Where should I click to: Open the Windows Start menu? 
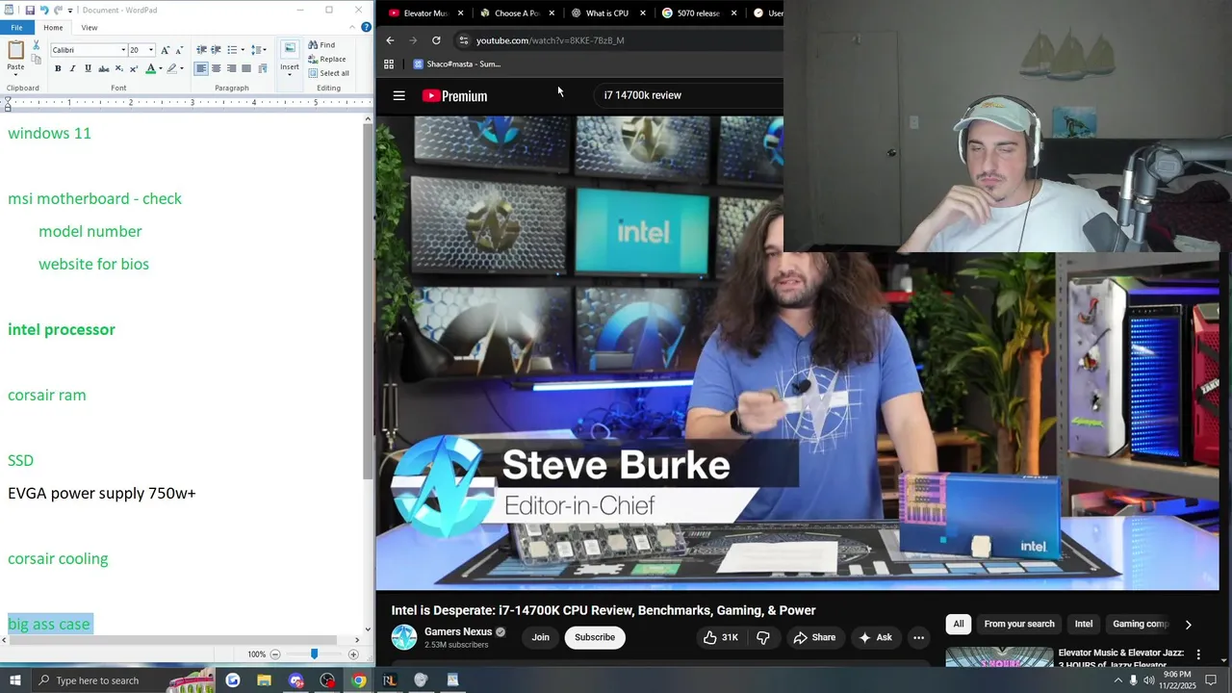15,680
